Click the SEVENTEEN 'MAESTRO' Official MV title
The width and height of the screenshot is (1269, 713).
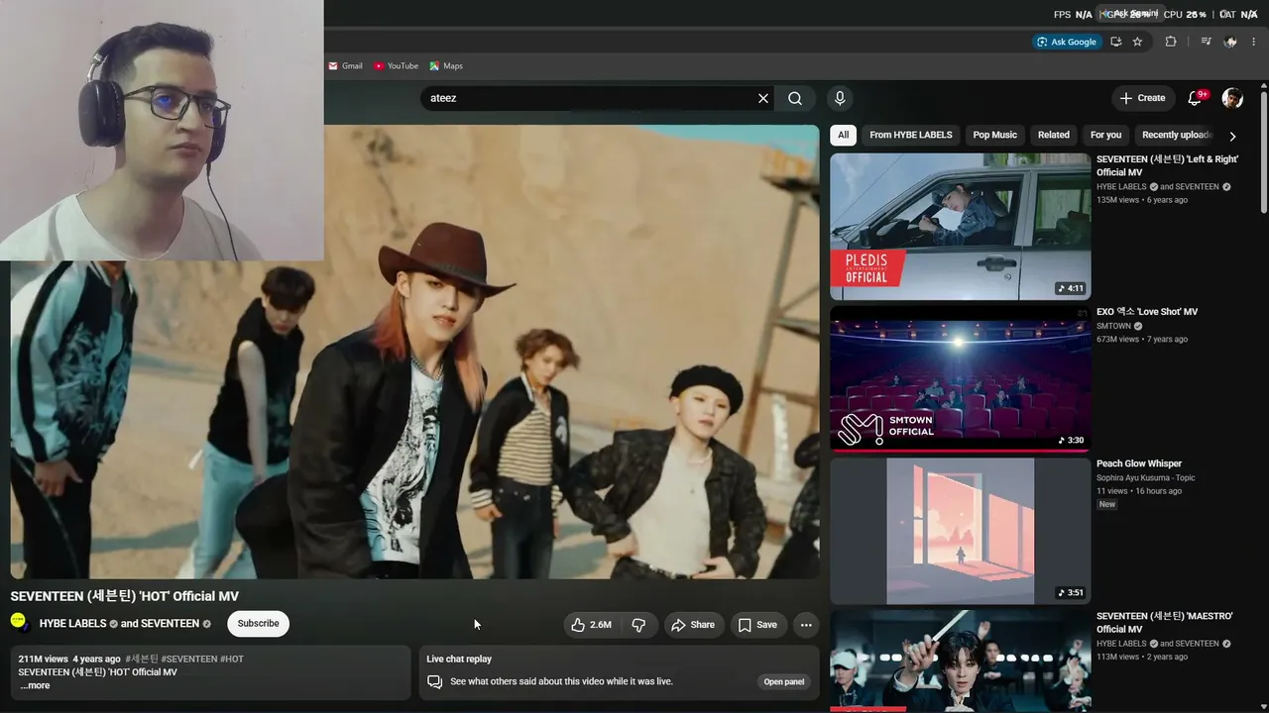(1165, 622)
